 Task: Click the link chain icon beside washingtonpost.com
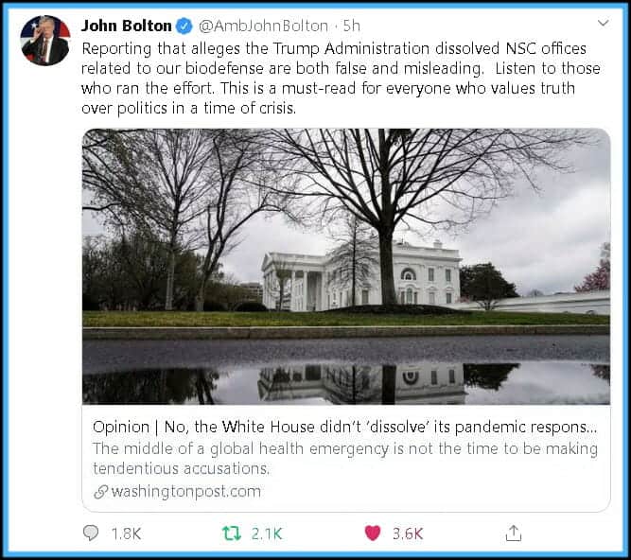[x=100, y=492]
